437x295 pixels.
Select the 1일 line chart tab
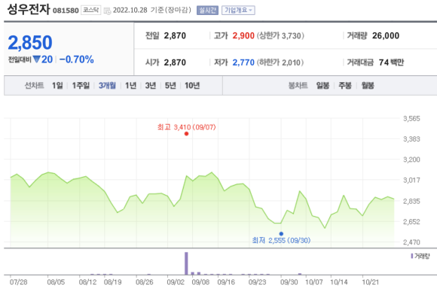(57, 86)
